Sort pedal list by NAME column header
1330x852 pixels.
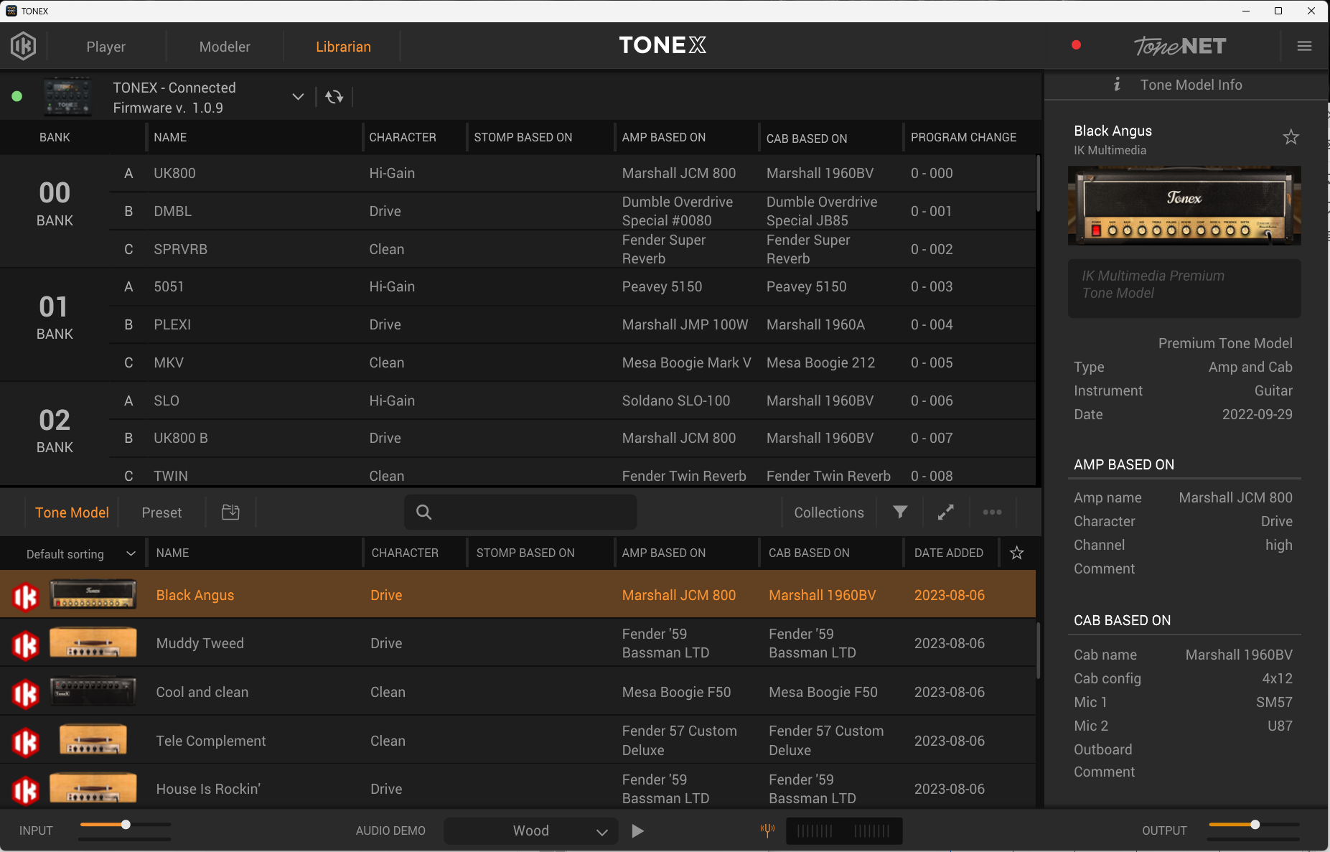pyautogui.click(x=170, y=137)
